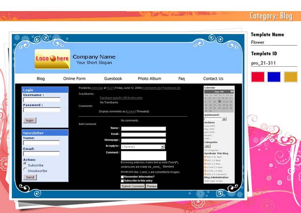Image resolution: width=301 pixels, height=213 pixels.
Task: Click the ATOM 0.3 feed icon
Action: (x=205, y=167)
